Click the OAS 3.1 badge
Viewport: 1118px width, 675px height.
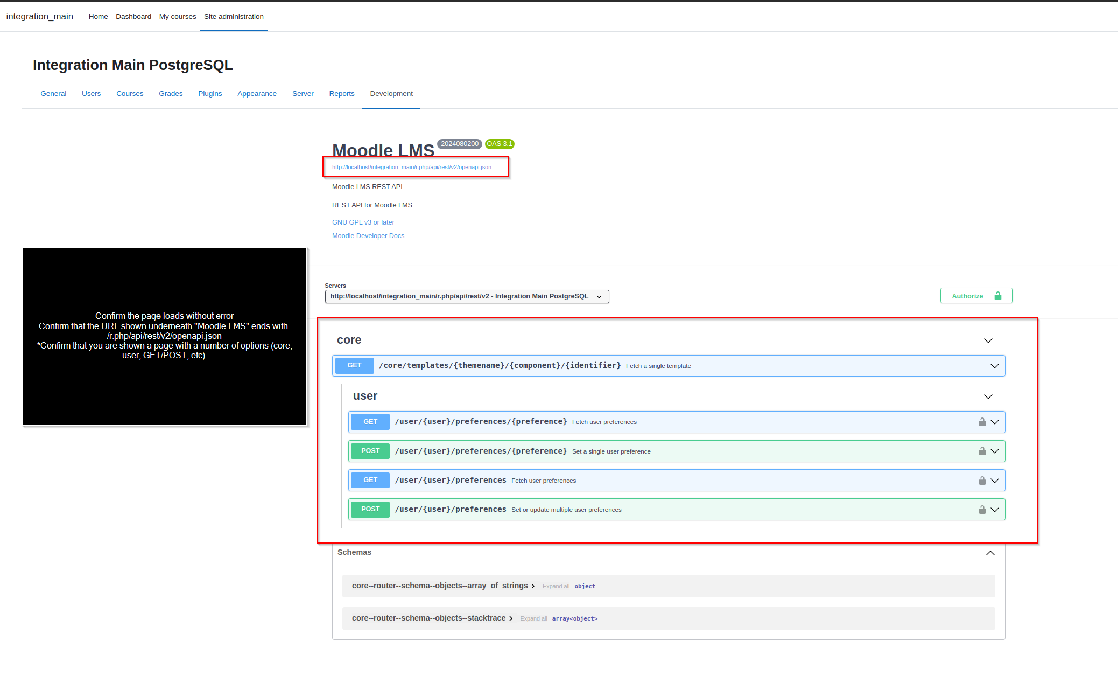(500, 144)
